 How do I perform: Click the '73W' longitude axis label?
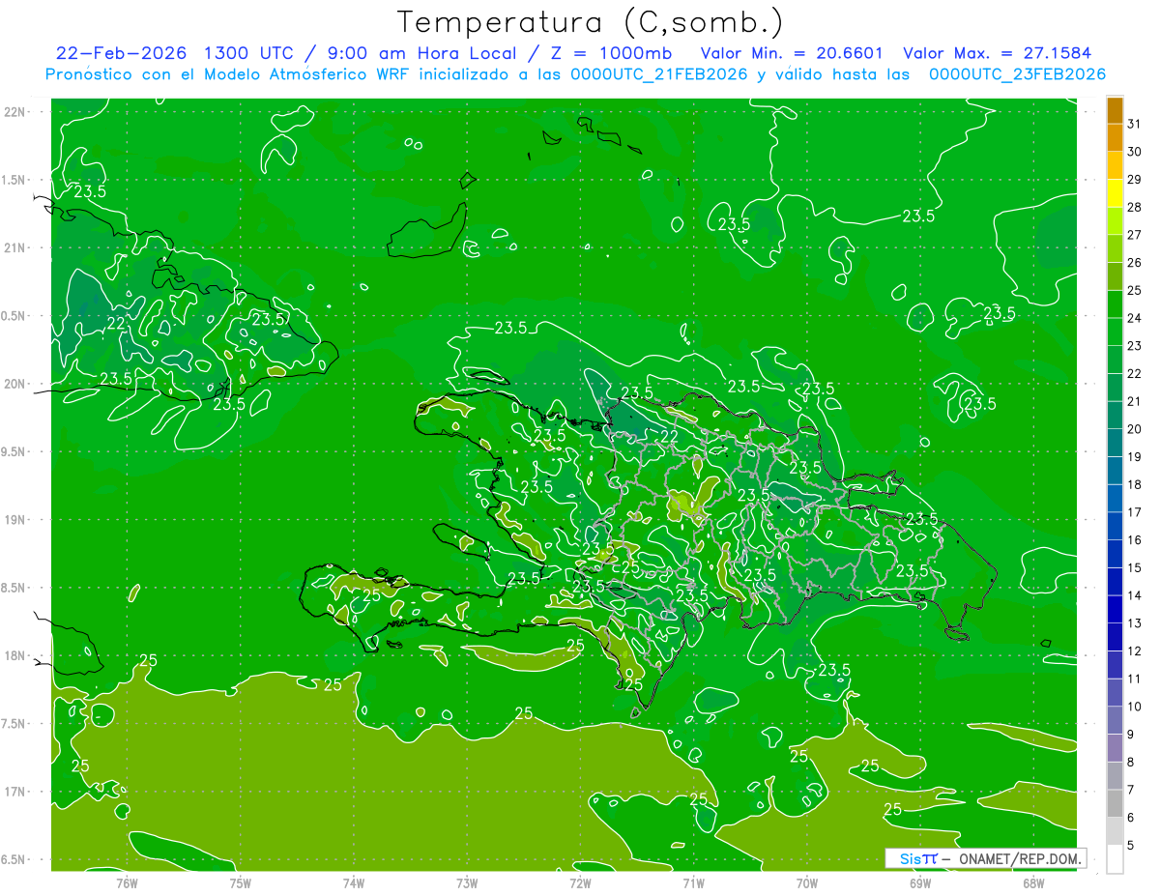(467, 883)
